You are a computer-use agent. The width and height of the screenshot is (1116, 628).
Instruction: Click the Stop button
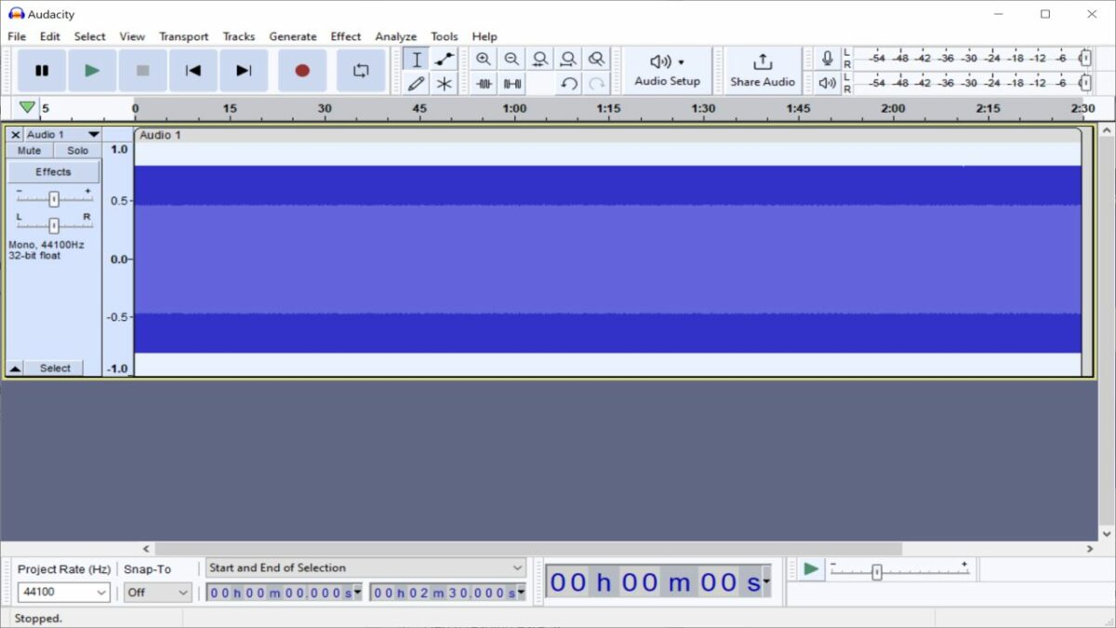tap(142, 71)
